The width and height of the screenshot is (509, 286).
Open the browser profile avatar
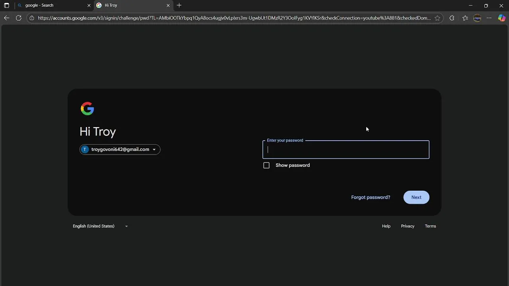coord(478,18)
